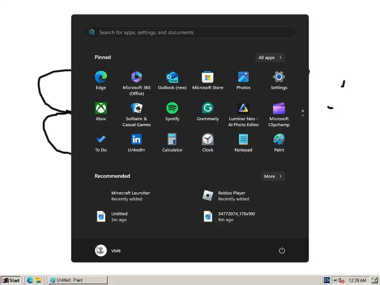Viewport: 380px width, 285px height.
Task: Open the Edge pinned app
Action: pyautogui.click(x=101, y=81)
